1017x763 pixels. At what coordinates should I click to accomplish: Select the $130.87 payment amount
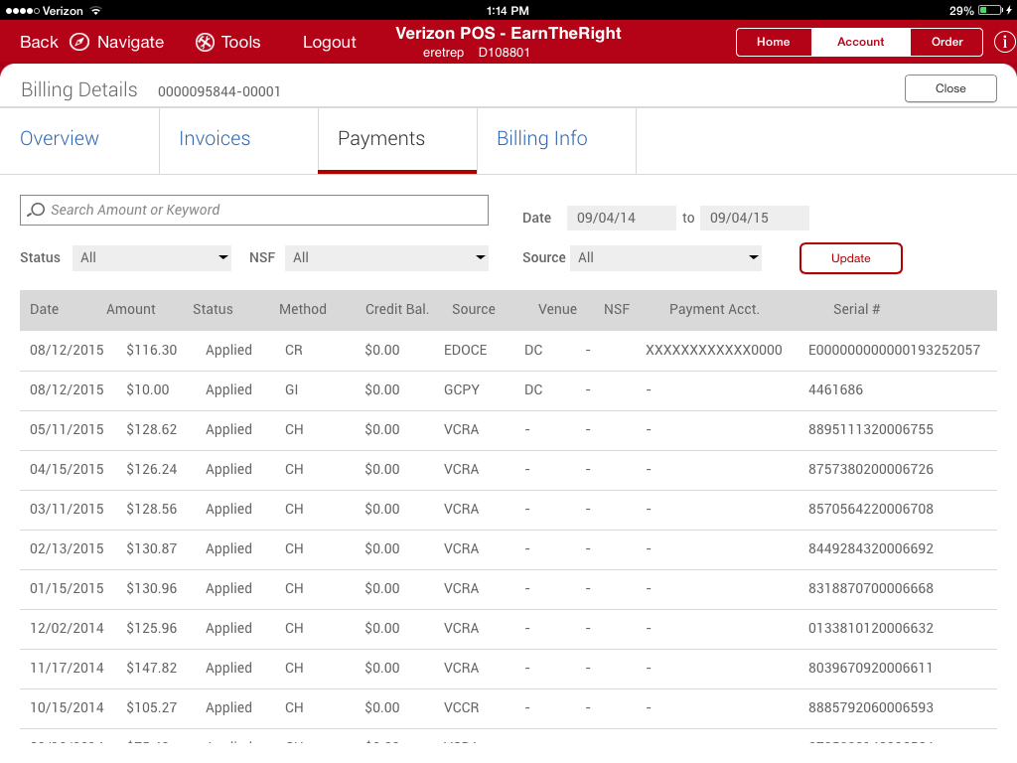tap(152, 548)
